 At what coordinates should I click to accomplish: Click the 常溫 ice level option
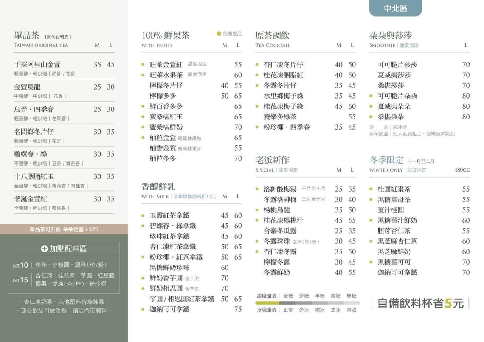[x=352, y=310]
